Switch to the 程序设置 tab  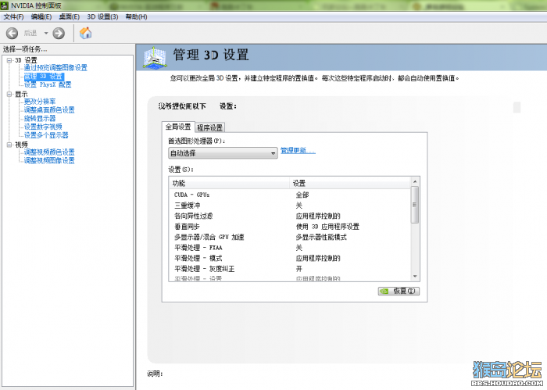pos(209,127)
